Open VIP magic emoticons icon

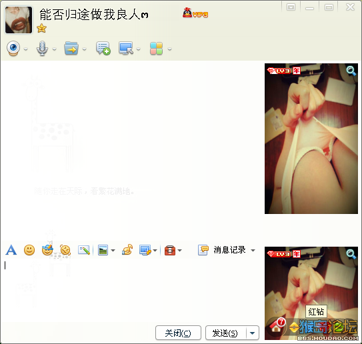tap(47, 249)
